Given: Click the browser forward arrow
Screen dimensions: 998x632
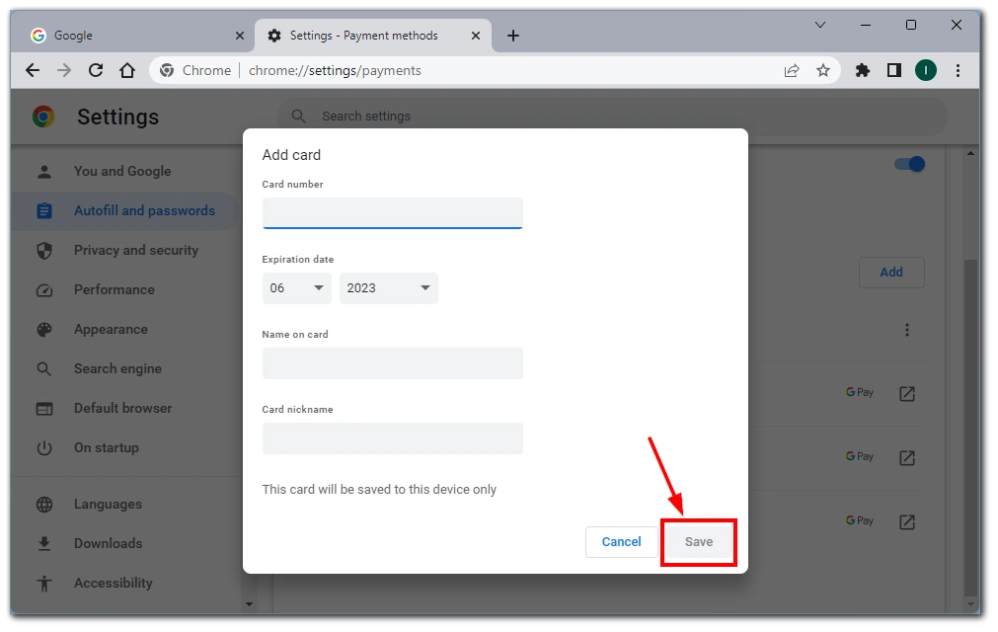Looking at the screenshot, I should 63,71.
